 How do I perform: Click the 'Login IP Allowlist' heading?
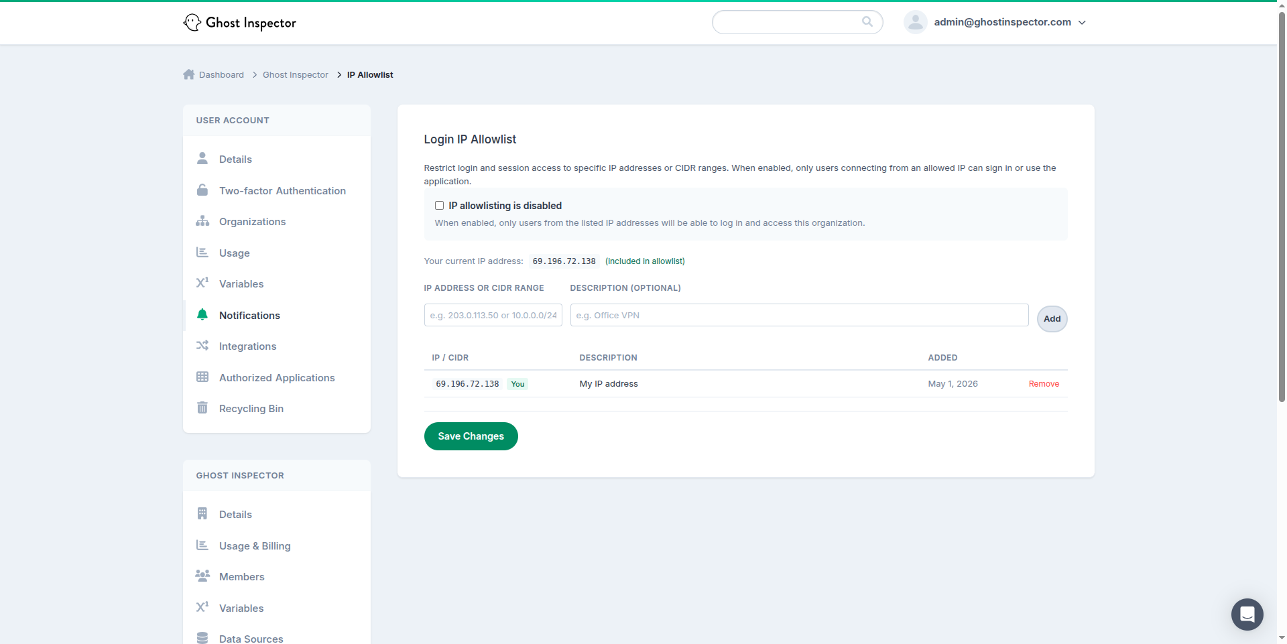(470, 139)
